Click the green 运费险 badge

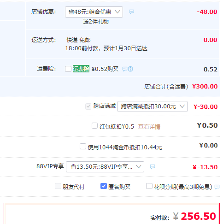[x=81, y=69]
